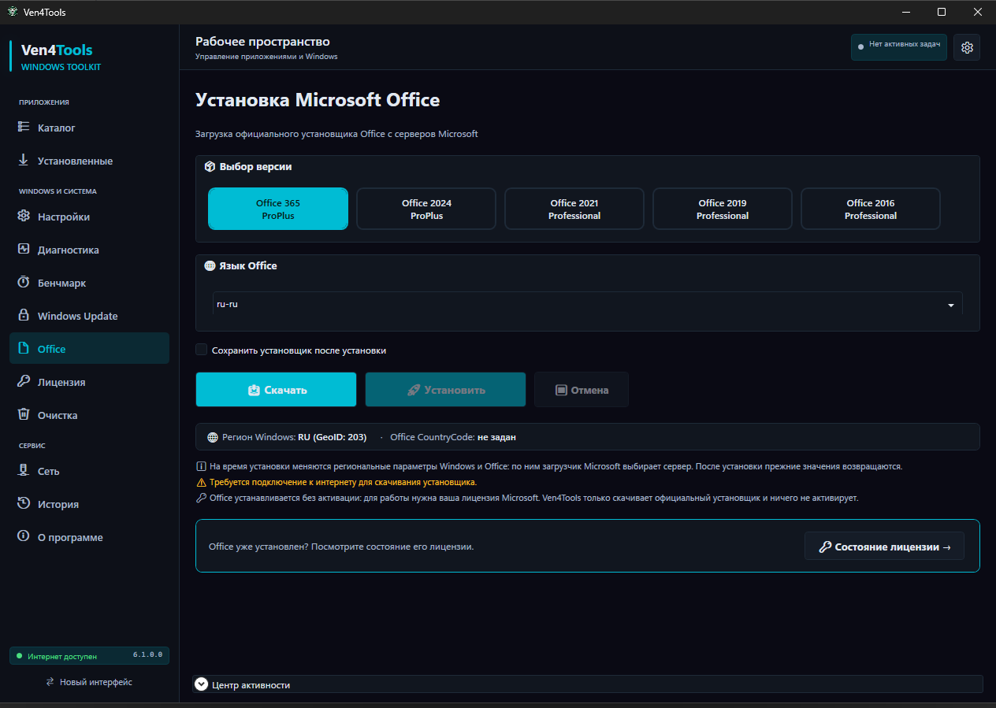Click the Установить button

[x=445, y=390]
